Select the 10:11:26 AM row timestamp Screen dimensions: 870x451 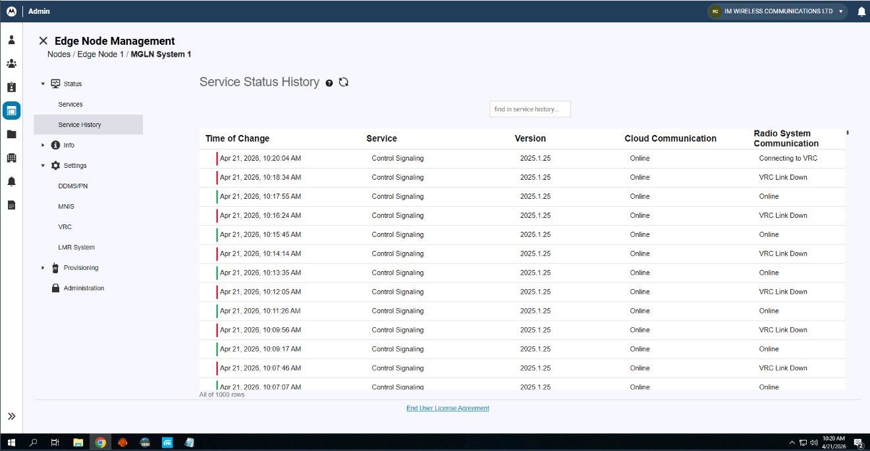pyautogui.click(x=260, y=311)
